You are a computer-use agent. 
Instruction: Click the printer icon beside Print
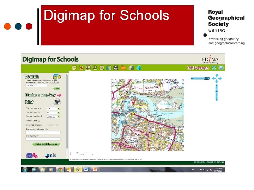point(57,102)
